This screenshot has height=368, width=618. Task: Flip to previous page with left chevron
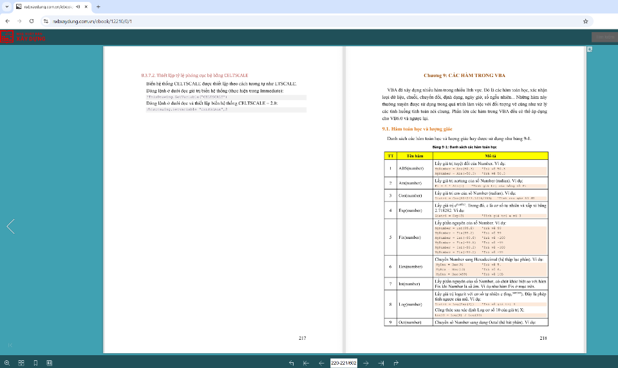point(10,226)
